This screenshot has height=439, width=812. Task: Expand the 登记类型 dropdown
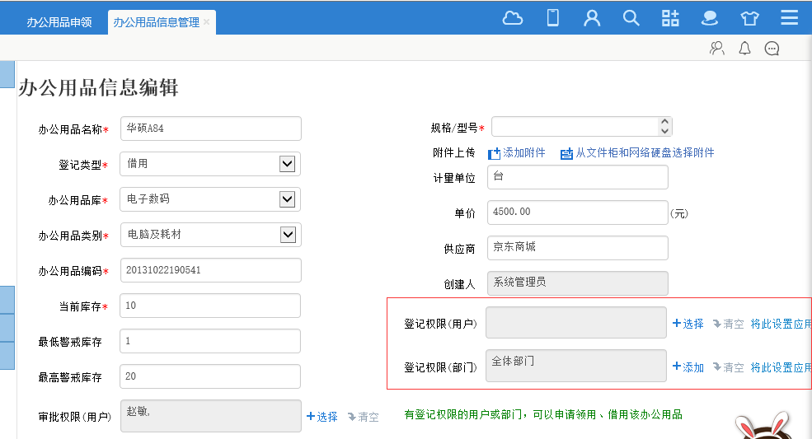287,164
